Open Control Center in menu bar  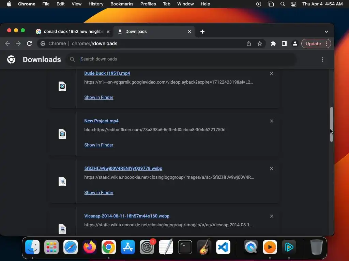point(294,4)
